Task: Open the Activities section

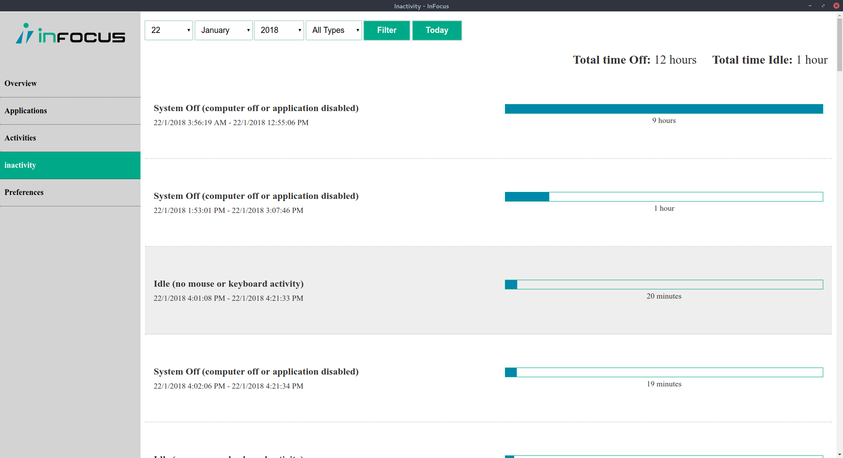Action: point(70,138)
